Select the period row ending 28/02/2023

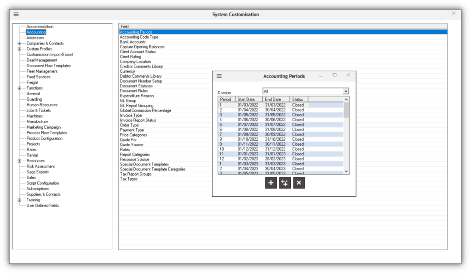[x=281, y=159]
